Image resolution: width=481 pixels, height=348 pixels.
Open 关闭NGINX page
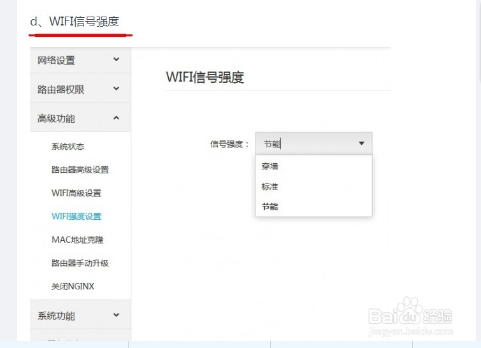pos(73,286)
